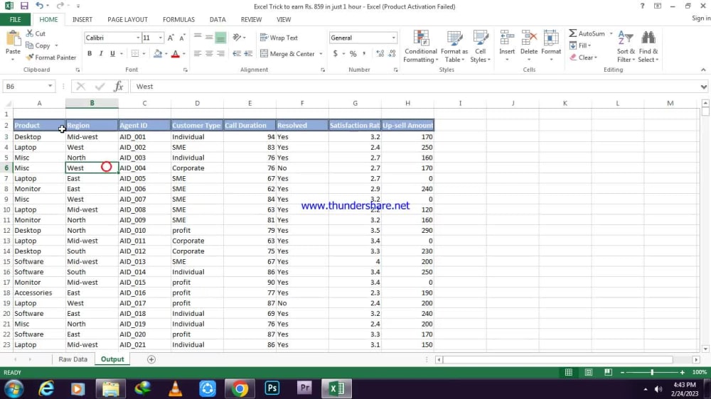
Task: Open the Font dialog launcher
Action: [x=185, y=70]
